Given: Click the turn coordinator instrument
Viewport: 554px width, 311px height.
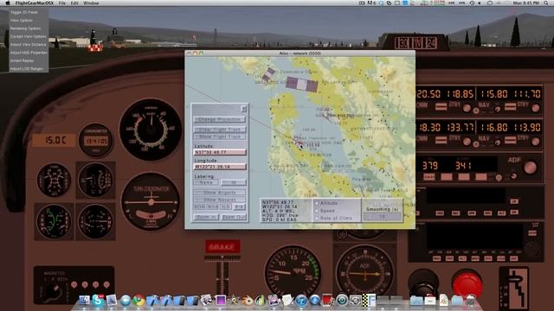Looking at the screenshot, I should pyautogui.click(x=151, y=201).
